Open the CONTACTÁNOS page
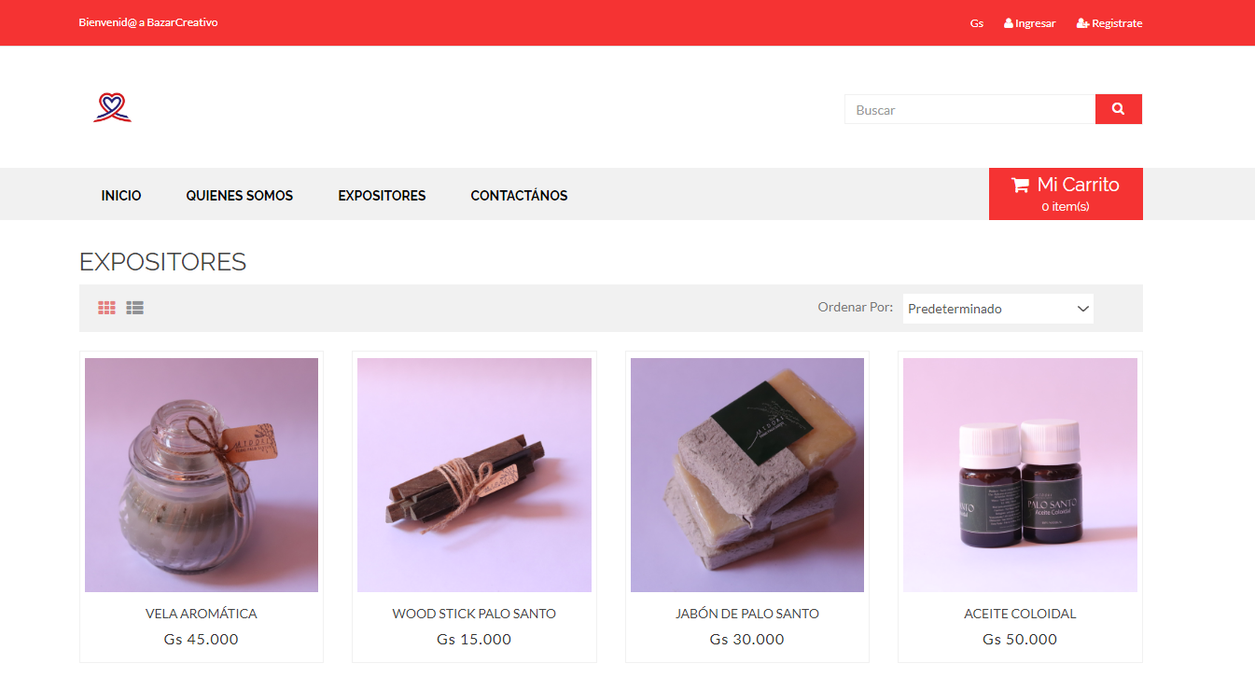 click(519, 196)
